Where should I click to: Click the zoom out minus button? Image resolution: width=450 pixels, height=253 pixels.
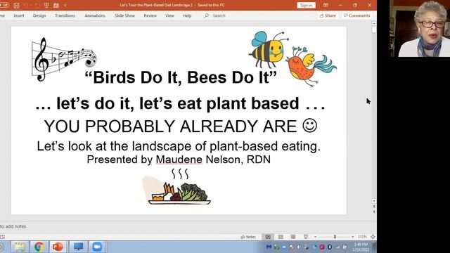pos(315,237)
